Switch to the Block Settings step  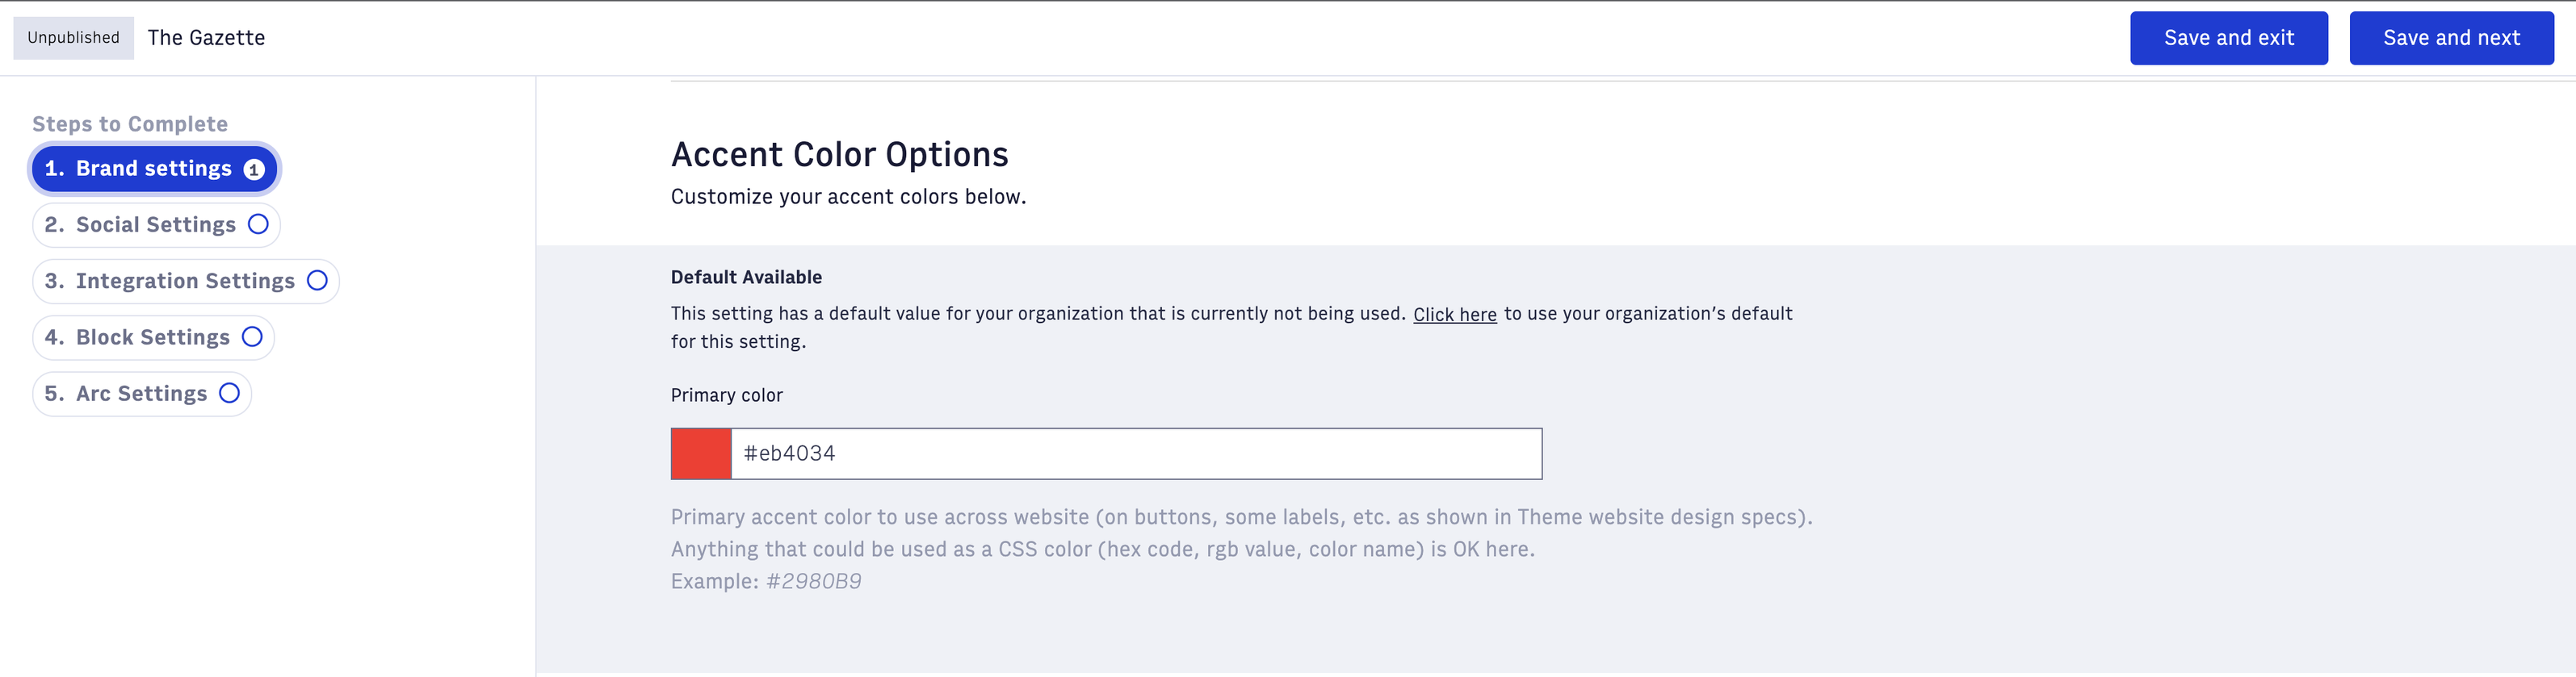click(x=153, y=337)
